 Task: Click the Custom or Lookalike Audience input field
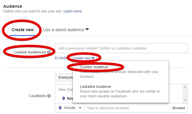click(121, 48)
